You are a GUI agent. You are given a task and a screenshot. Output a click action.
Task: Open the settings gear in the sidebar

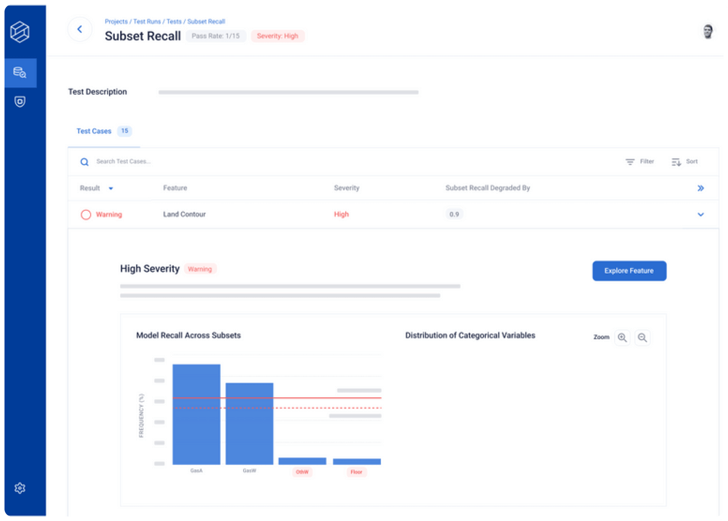click(20, 488)
